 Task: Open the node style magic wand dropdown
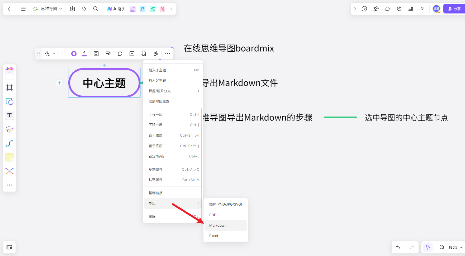[x=50, y=54]
